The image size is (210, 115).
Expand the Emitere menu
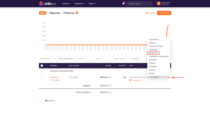66,4
